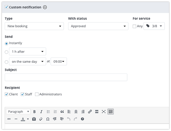Insert a blockquote in editor
The image size is (171, 131).
tap(62, 112)
